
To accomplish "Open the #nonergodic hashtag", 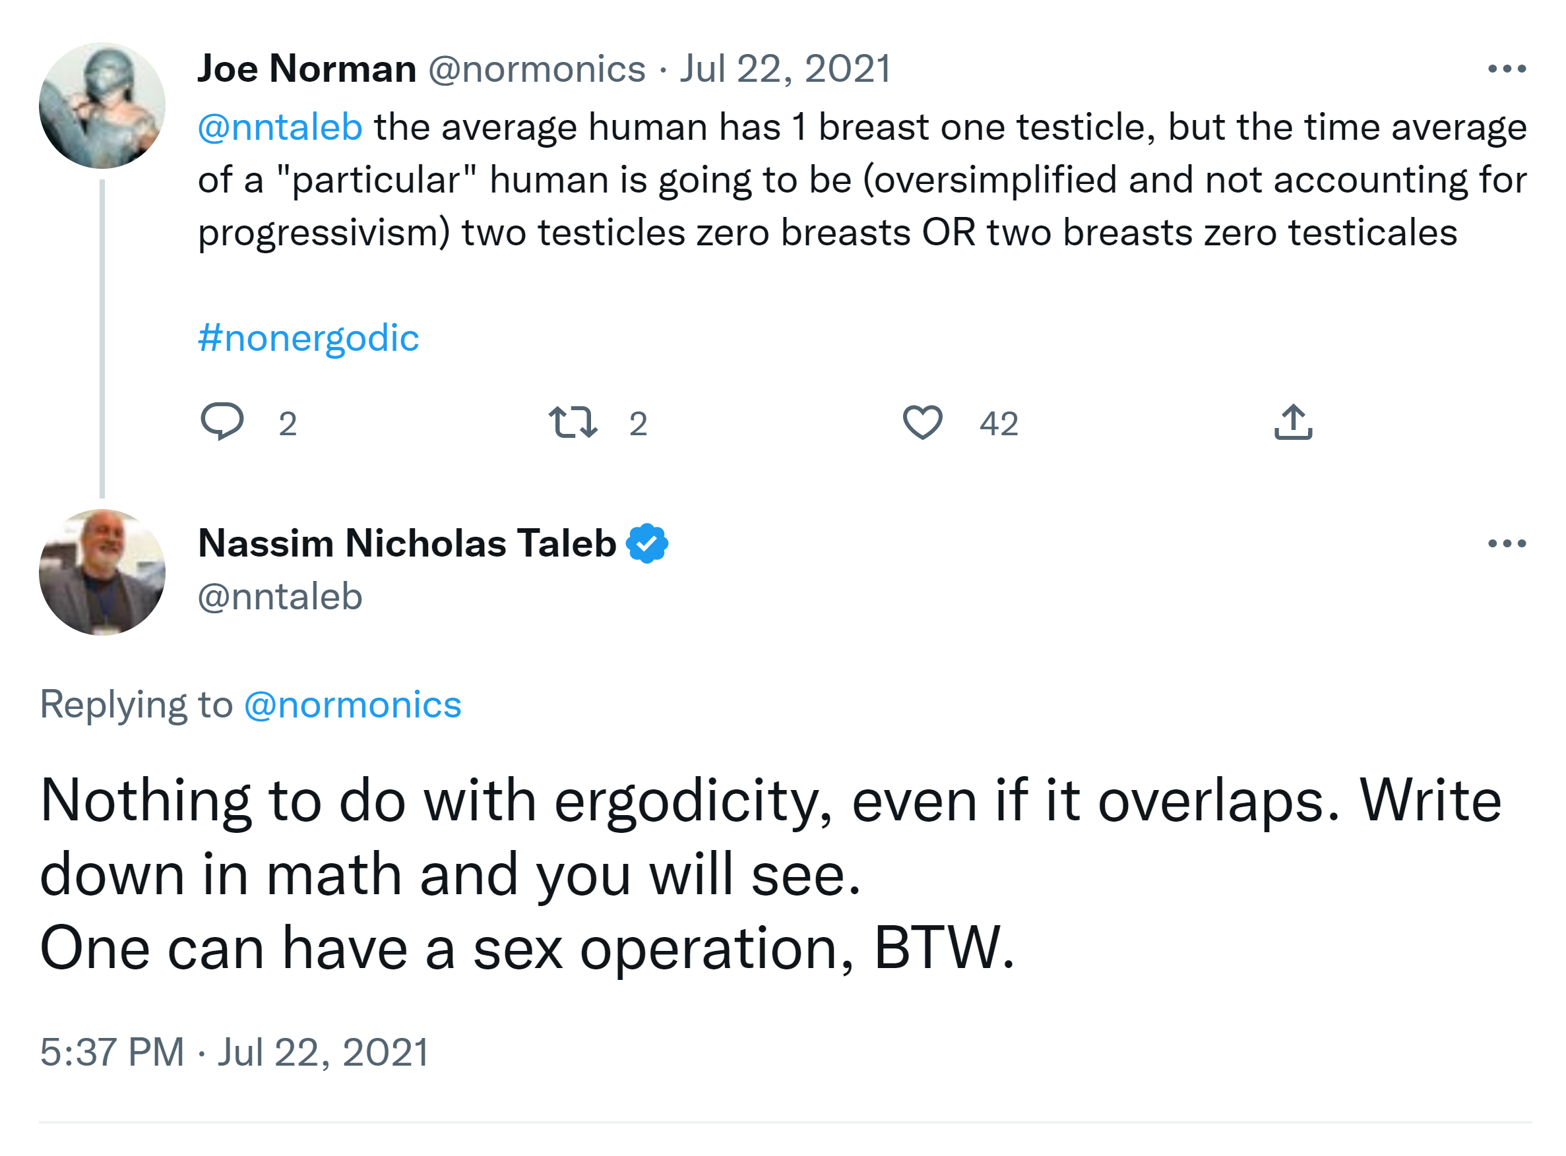I will 308,339.
